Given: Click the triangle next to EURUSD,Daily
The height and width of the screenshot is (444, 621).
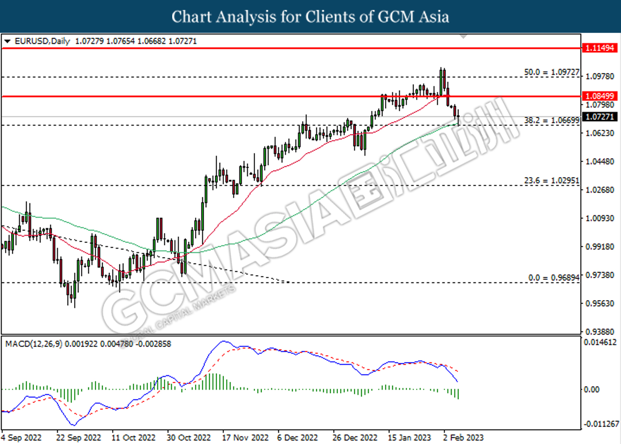Looking at the screenshot, I should click(7, 41).
